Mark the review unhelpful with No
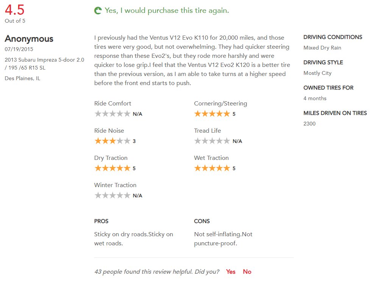This screenshot has height=282, width=390. 247,271
